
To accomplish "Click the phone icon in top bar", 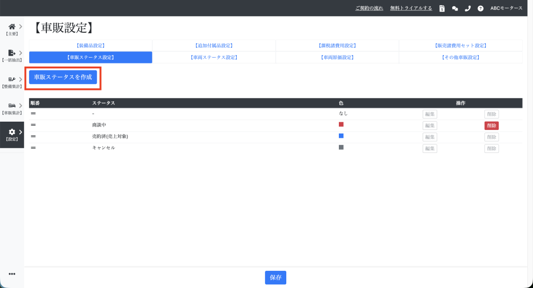I will [467, 8].
